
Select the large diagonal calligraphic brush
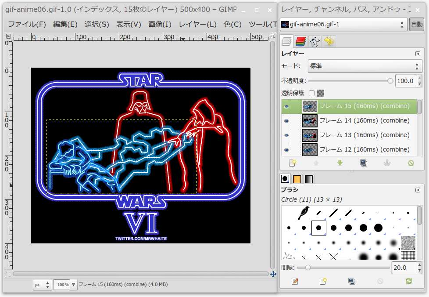click(333, 213)
